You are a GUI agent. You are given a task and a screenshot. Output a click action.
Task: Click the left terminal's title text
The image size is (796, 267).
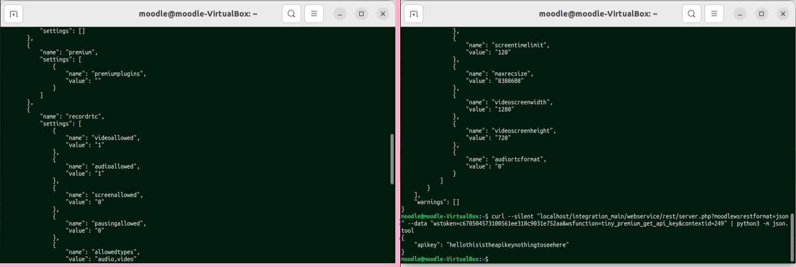pos(198,13)
